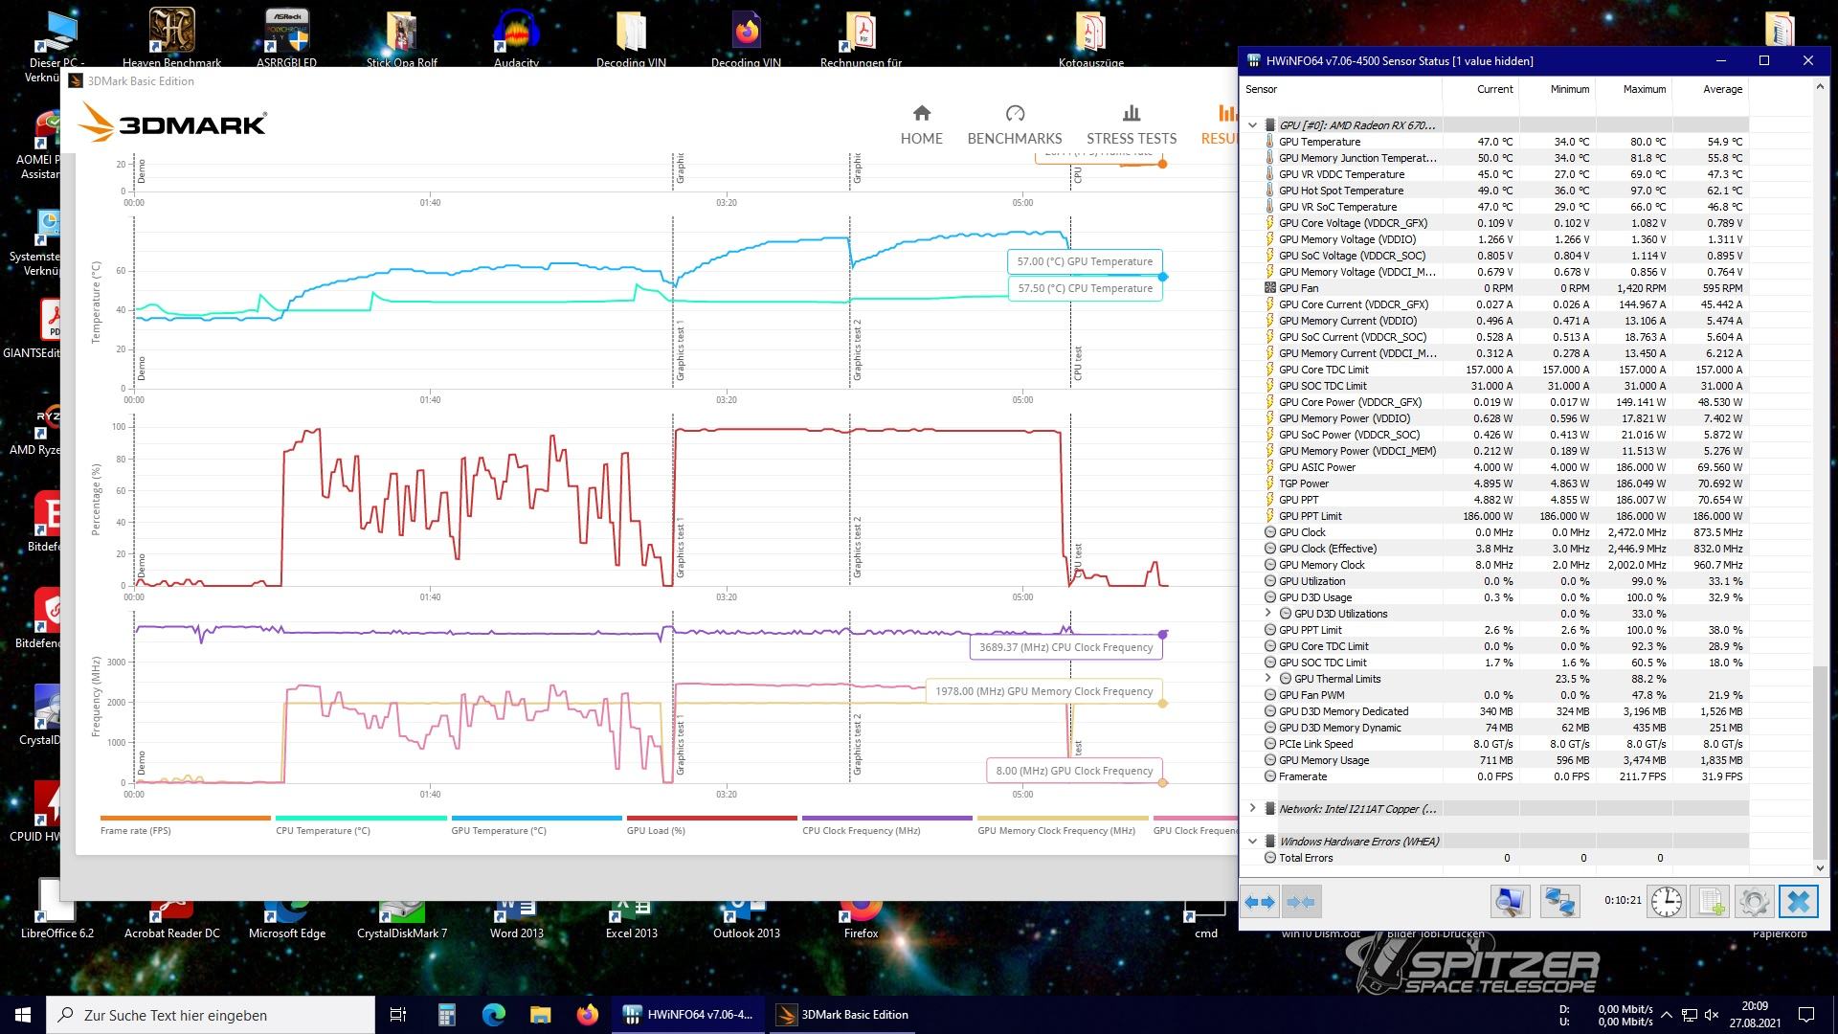Toggle CPU Temperature legend entry
Viewport: 1838px width, 1034px height.
pyautogui.click(x=323, y=830)
